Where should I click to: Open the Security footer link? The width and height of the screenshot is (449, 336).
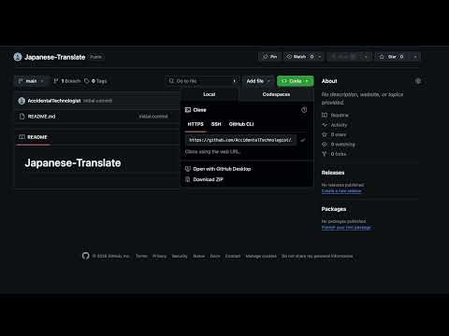pos(180,256)
